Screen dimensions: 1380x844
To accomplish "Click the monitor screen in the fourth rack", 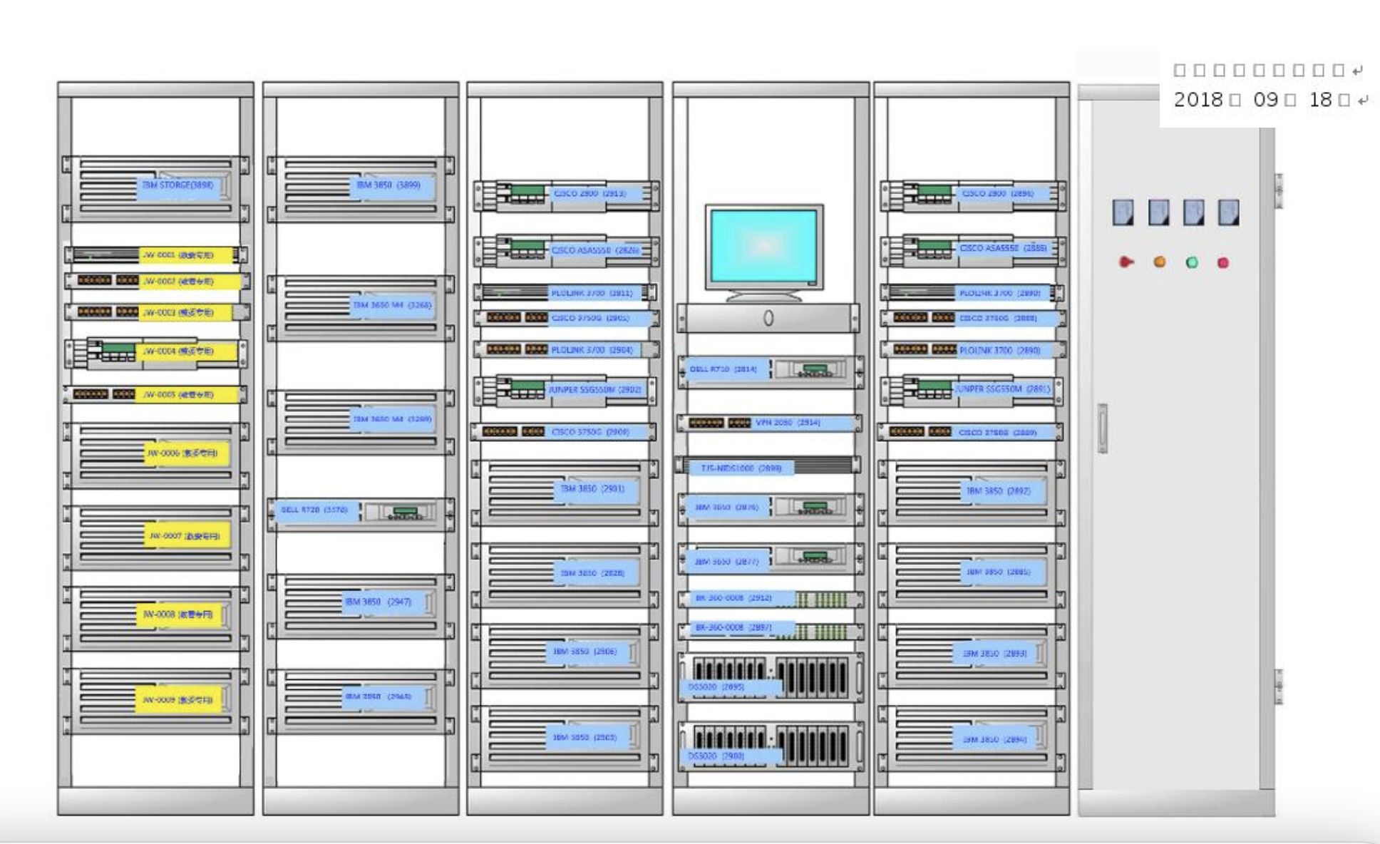I will coord(764,246).
